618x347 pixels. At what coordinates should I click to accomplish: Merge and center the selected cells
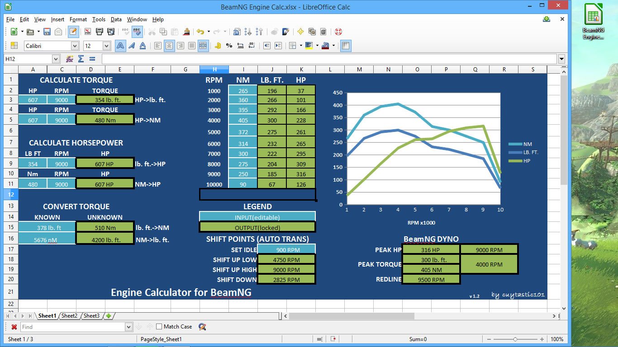(203, 46)
